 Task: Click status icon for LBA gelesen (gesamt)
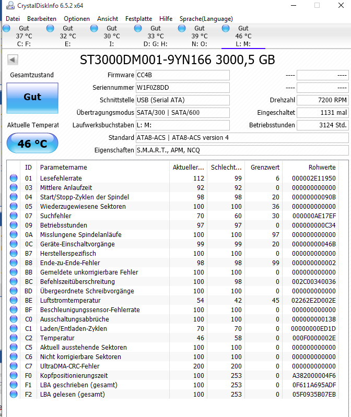(14, 394)
